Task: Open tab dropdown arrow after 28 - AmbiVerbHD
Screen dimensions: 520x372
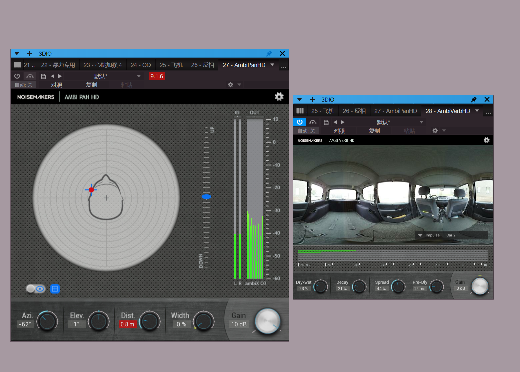Action: (x=477, y=111)
